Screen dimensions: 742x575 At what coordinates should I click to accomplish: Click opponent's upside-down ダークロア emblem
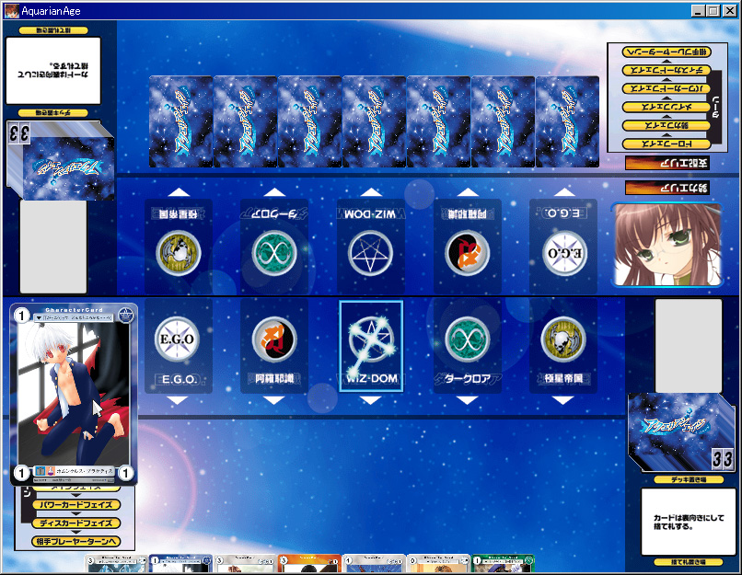[274, 253]
